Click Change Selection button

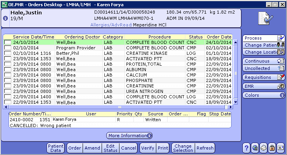point(183,148)
